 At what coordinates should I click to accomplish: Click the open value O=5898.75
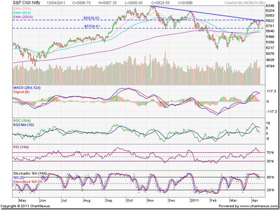(81, 3)
